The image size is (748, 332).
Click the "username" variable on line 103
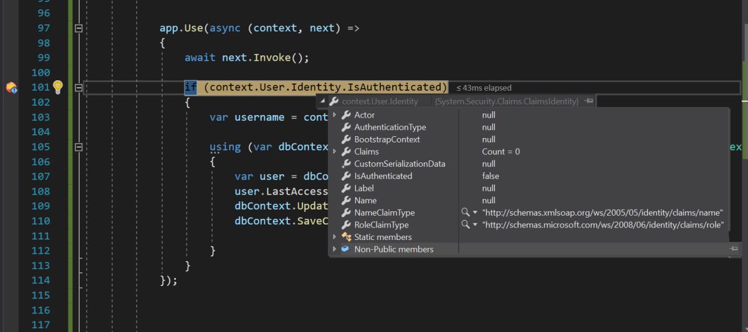(259, 118)
